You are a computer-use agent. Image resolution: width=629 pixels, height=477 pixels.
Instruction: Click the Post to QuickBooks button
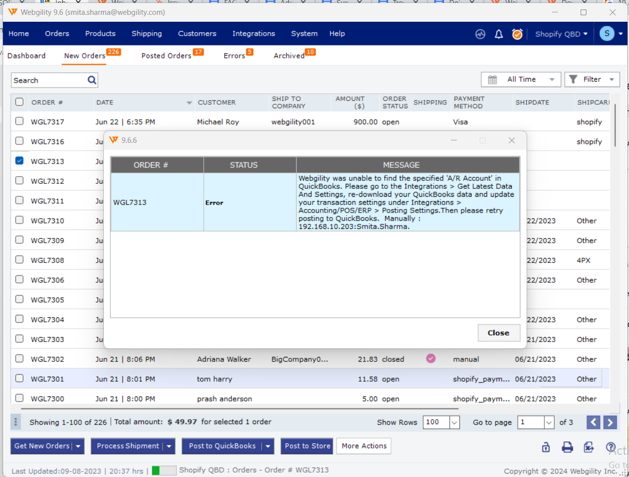(222, 446)
